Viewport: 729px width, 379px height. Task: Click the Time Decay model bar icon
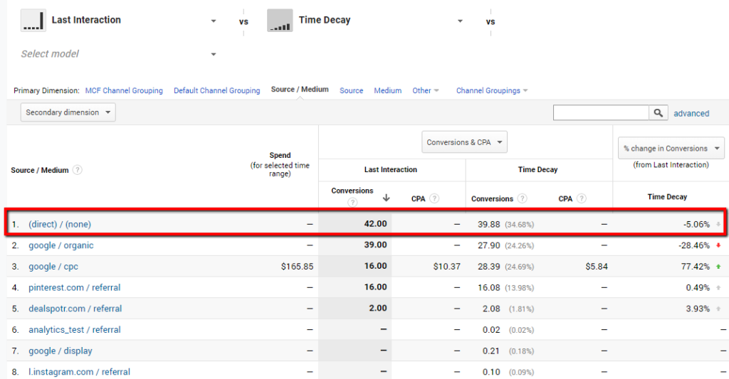(280, 21)
